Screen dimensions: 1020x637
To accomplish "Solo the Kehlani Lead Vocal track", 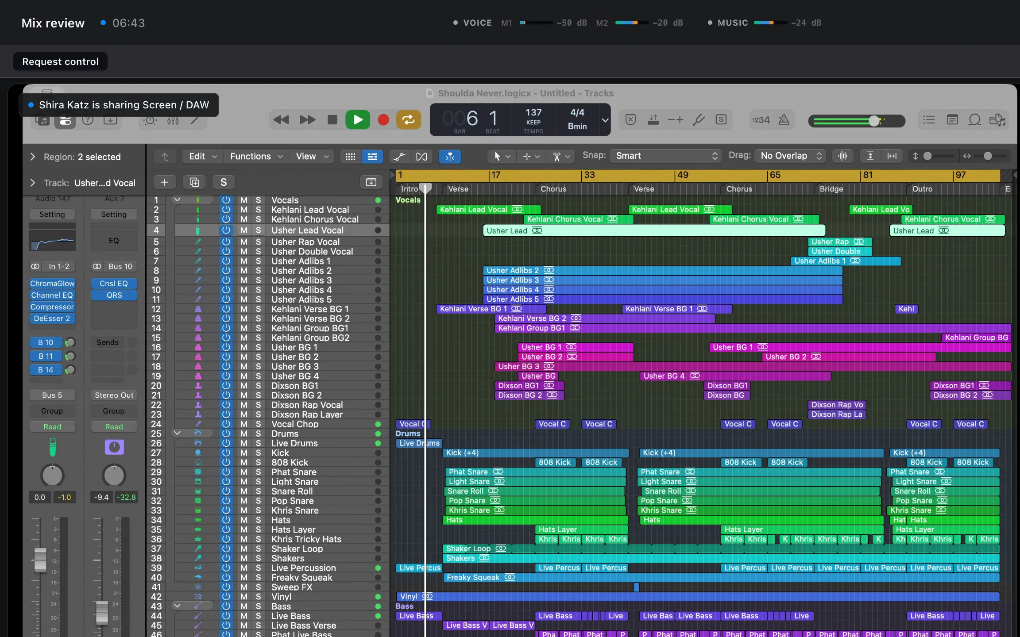I will 258,210.
